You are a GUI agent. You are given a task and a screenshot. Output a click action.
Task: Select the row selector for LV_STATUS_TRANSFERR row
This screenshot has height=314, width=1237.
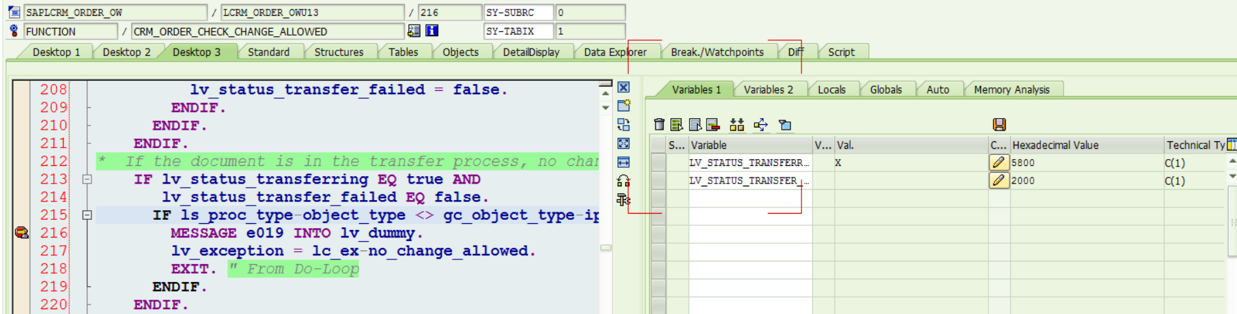click(658, 162)
